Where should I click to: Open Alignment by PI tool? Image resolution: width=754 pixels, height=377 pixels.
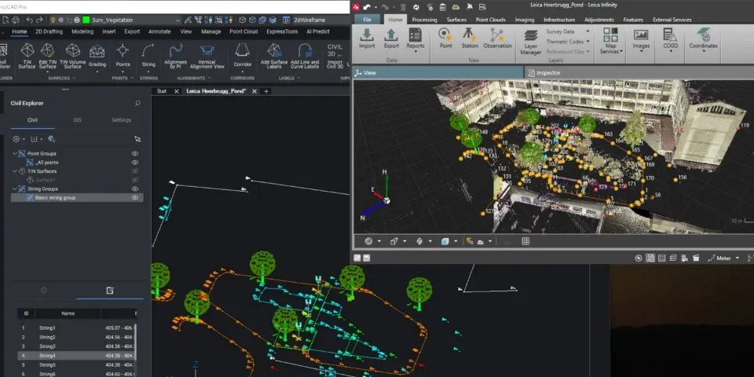pyautogui.click(x=176, y=52)
